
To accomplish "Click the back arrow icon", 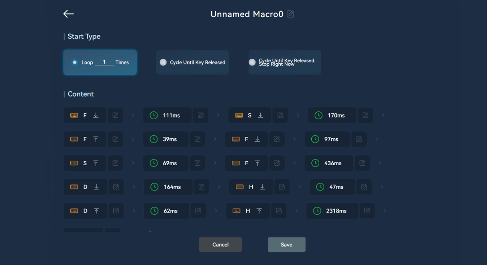I will pyautogui.click(x=69, y=14).
